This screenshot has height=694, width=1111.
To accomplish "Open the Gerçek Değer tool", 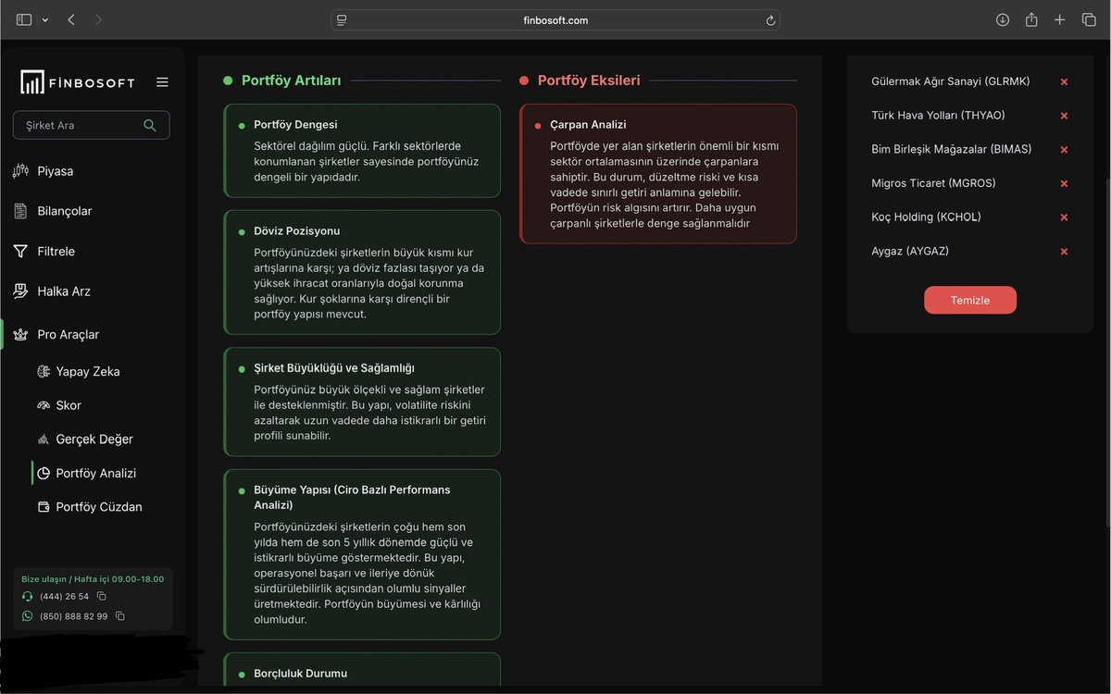I will pos(94,439).
